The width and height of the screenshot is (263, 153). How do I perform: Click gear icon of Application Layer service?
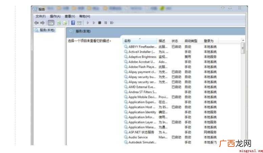pos(126,122)
